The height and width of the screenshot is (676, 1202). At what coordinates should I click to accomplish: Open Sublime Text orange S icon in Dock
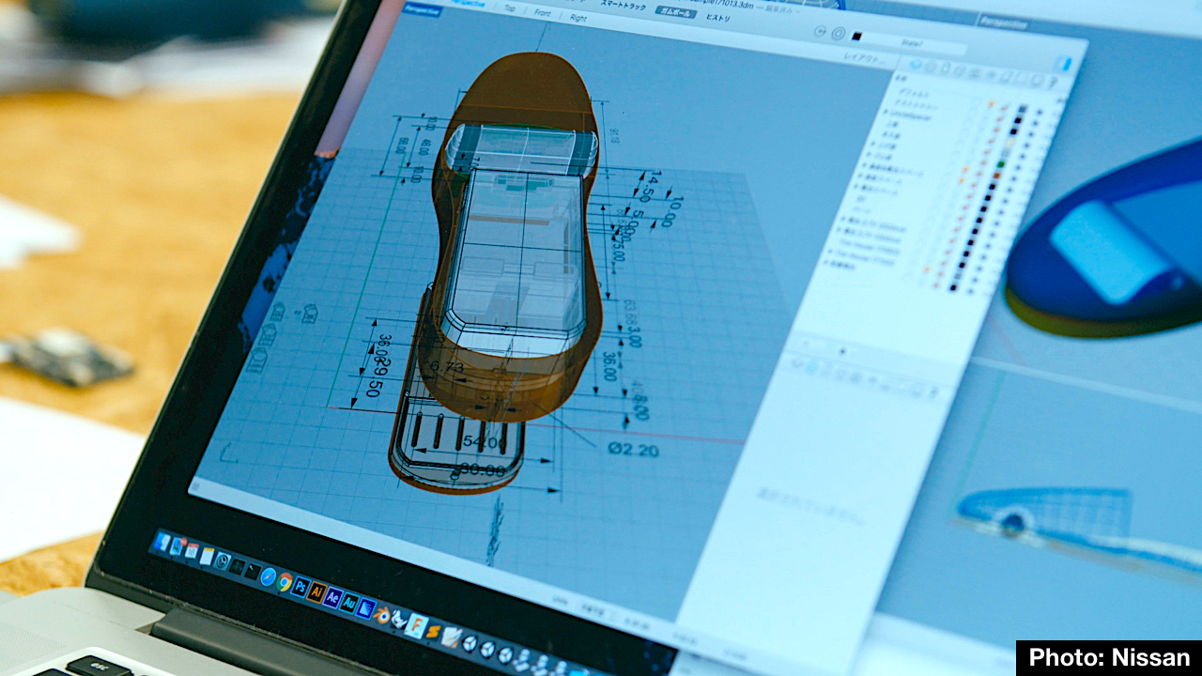coord(434,631)
